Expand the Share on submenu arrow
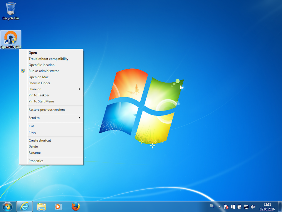The image size is (282, 212). point(79,89)
